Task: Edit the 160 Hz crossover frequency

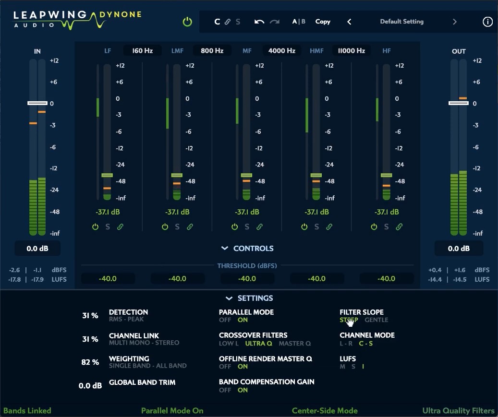Action: [142, 50]
